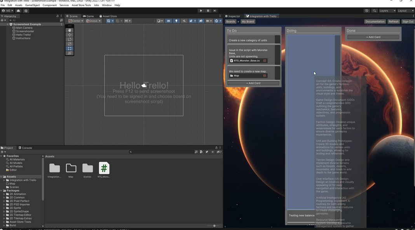Click the Pause button

208,11
